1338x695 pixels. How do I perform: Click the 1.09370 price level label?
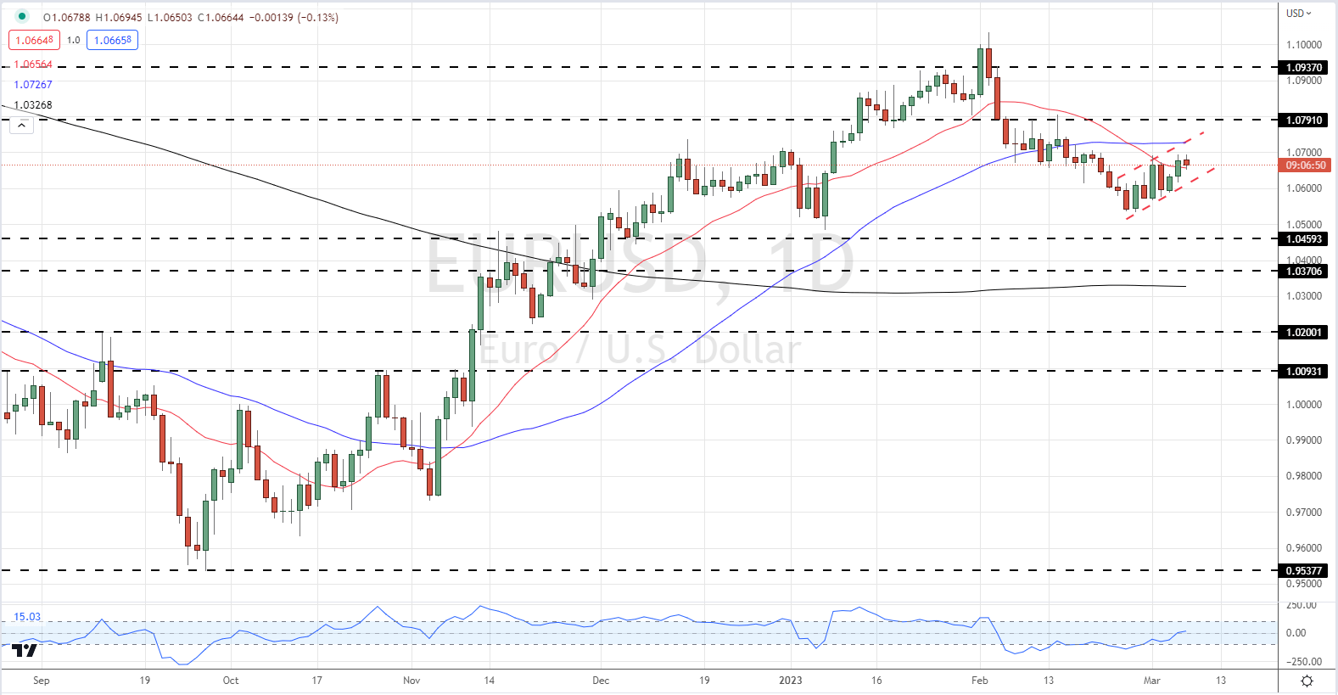pos(1303,67)
